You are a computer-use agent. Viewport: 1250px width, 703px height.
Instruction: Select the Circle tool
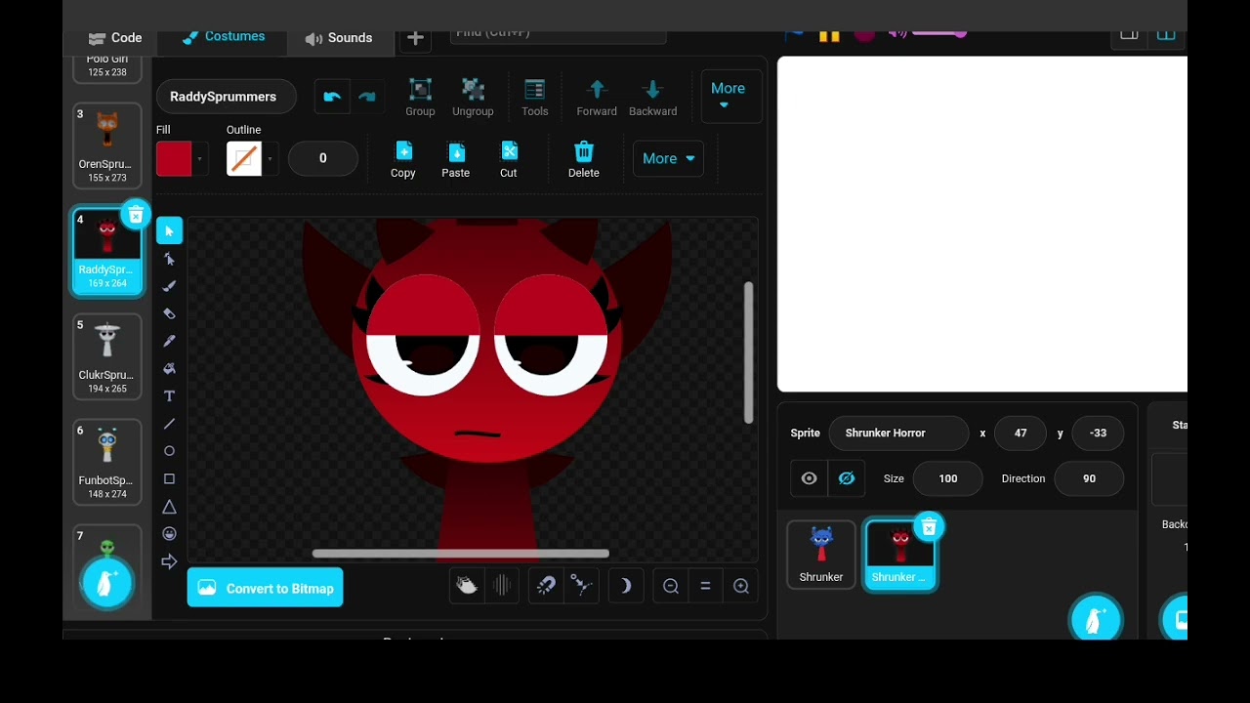[x=169, y=451]
